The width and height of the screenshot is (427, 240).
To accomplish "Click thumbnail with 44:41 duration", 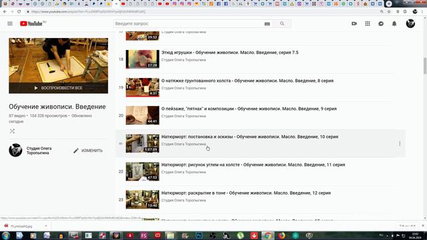I will 142,115.
